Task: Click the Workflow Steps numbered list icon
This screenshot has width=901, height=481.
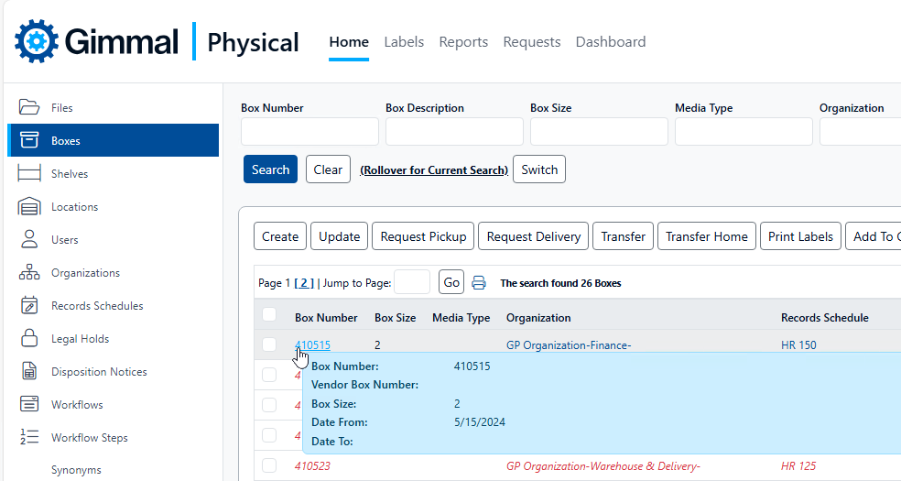Action: pos(28,437)
